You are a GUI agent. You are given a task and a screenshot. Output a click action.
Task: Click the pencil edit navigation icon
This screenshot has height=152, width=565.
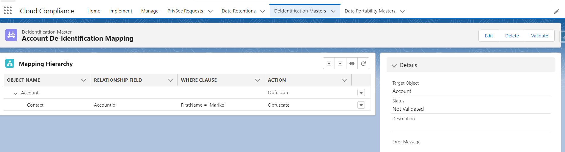[x=556, y=11]
